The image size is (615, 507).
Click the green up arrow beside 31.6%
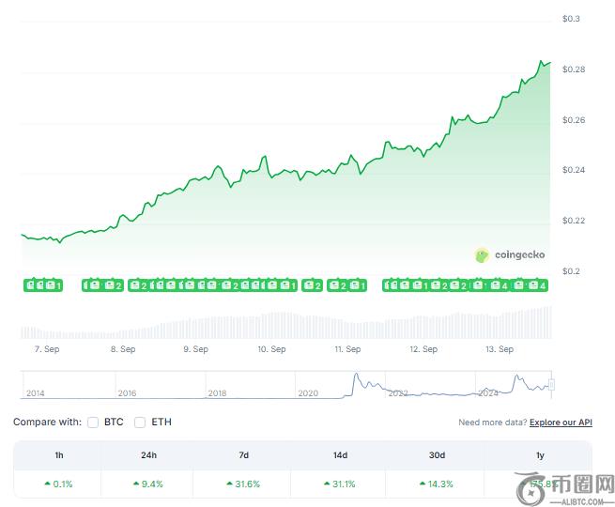[x=230, y=484]
